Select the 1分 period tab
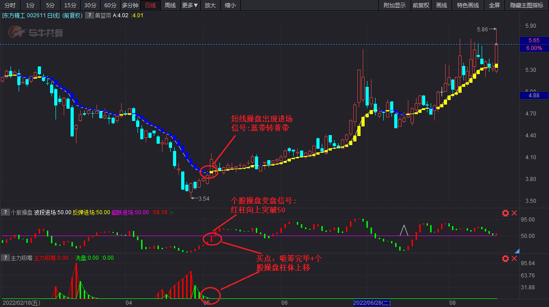 [30, 5]
